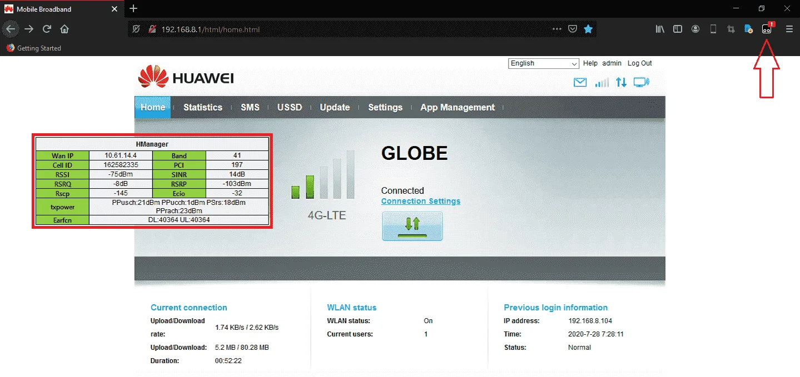Click the Huawei logo
The height and width of the screenshot is (377, 800).
point(186,78)
